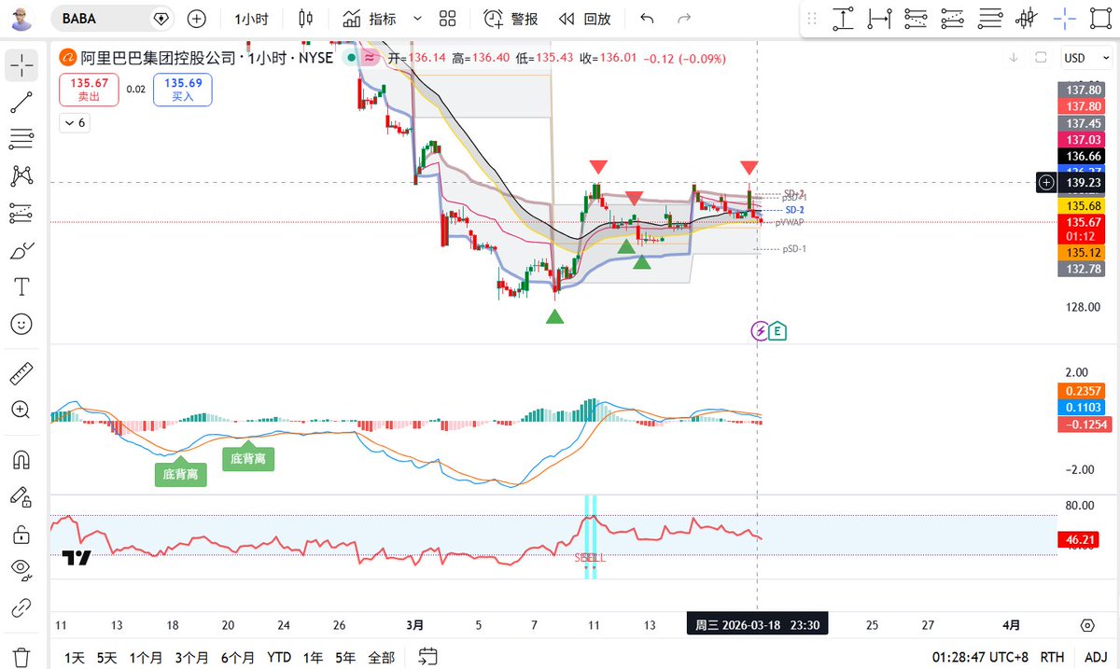
Task: Select the 1个月 date range
Action: (146, 658)
